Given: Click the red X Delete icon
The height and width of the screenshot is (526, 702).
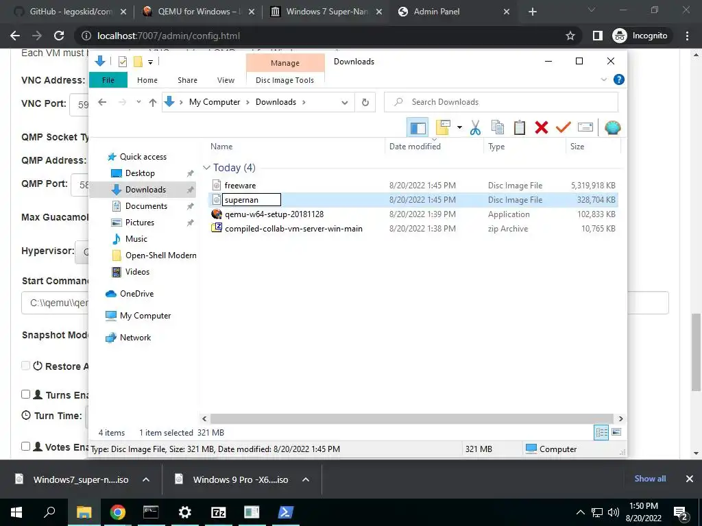Looking at the screenshot, I should point(542,127).
